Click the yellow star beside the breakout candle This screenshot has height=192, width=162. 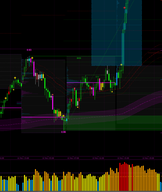[x=121, y=65]
